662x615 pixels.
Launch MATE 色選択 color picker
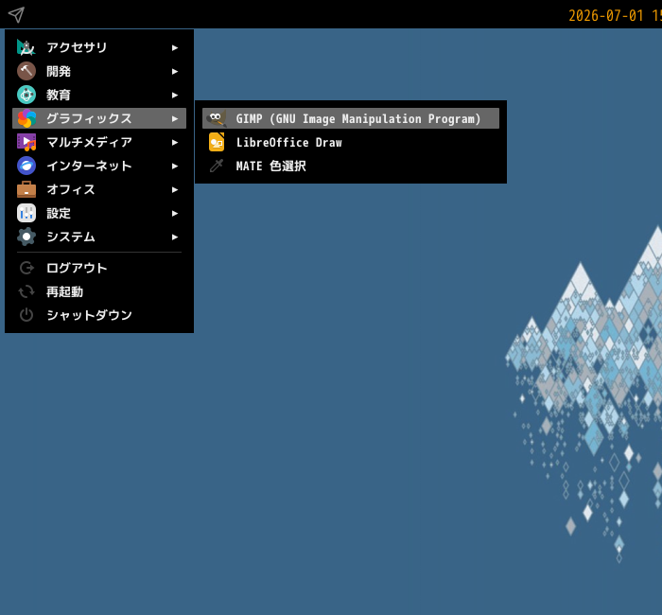pyautogui.click(x=351, y=166)
